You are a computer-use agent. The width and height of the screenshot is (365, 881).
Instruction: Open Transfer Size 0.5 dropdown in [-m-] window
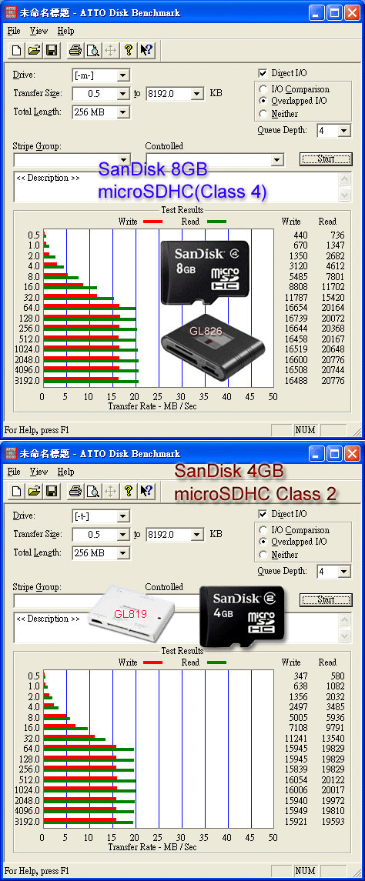[x=124, y=94]
